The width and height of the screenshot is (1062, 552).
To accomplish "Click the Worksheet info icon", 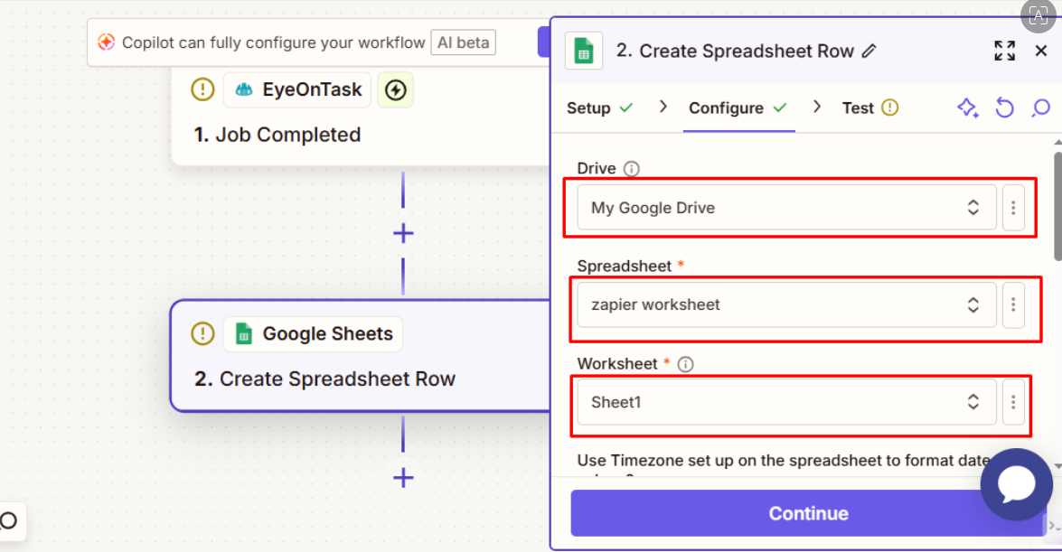I will [685, 364].
